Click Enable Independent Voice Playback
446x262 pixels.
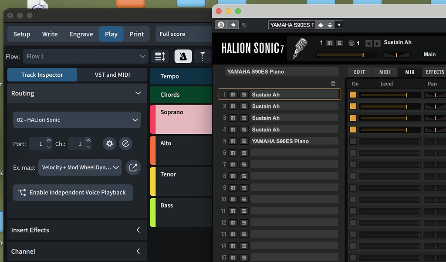coord(72,192)
